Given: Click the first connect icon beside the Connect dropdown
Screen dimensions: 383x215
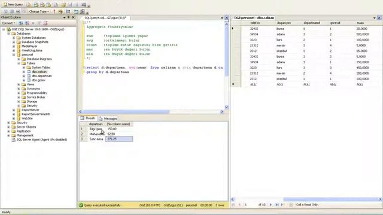Looking at the screenshot, I should (21, 23).
